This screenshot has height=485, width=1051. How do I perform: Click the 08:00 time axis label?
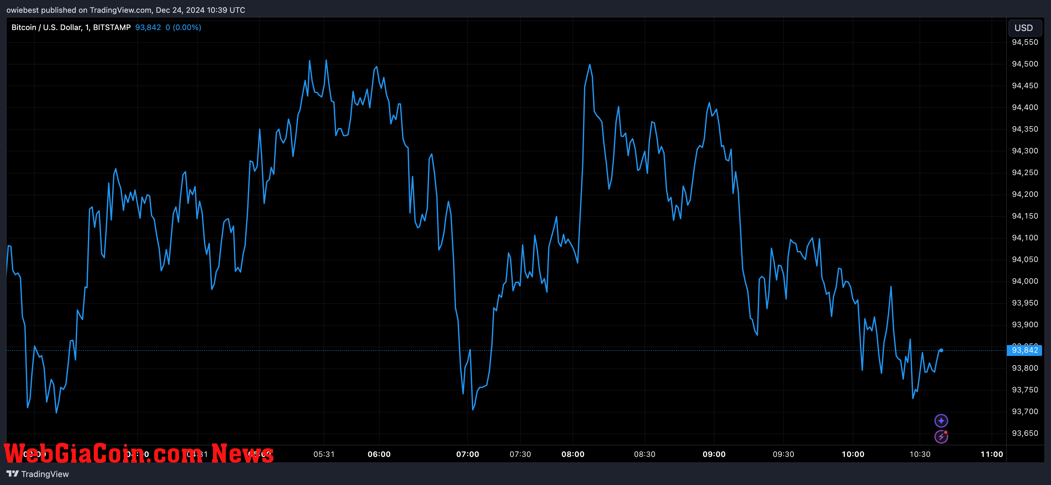click(573, 454)
